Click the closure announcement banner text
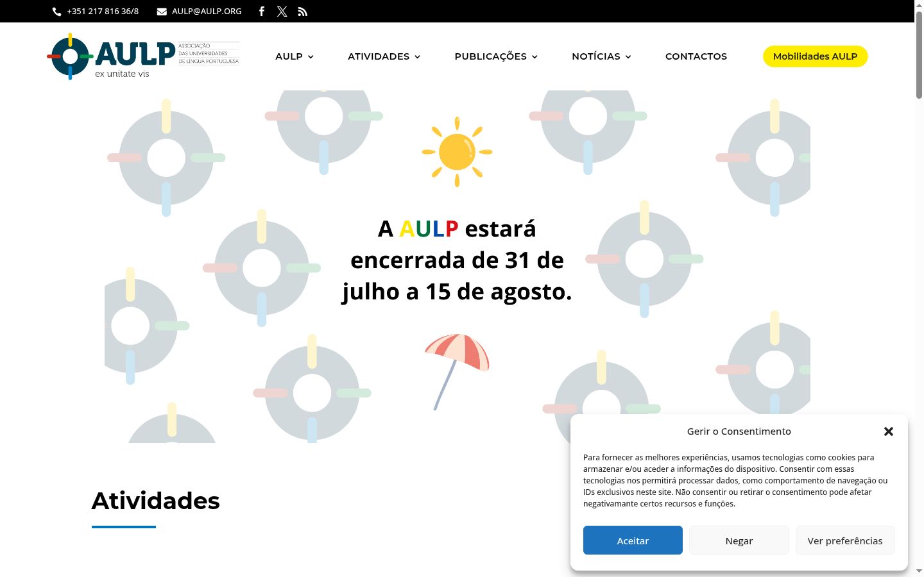The image size is (924, 577). (457, 260)
